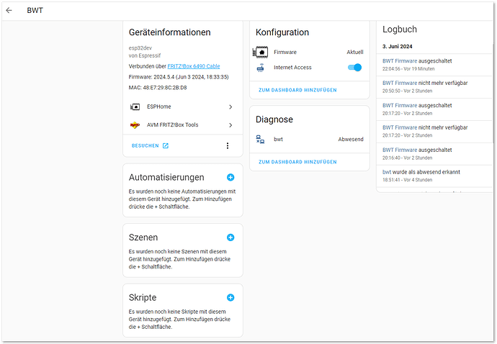This screenshot has height=344, width=497.
Task: Add a new script with plus icon
Action: 230,297
